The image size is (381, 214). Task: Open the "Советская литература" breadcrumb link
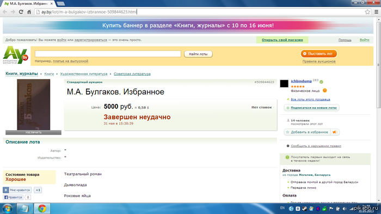(x=132, y=74)
